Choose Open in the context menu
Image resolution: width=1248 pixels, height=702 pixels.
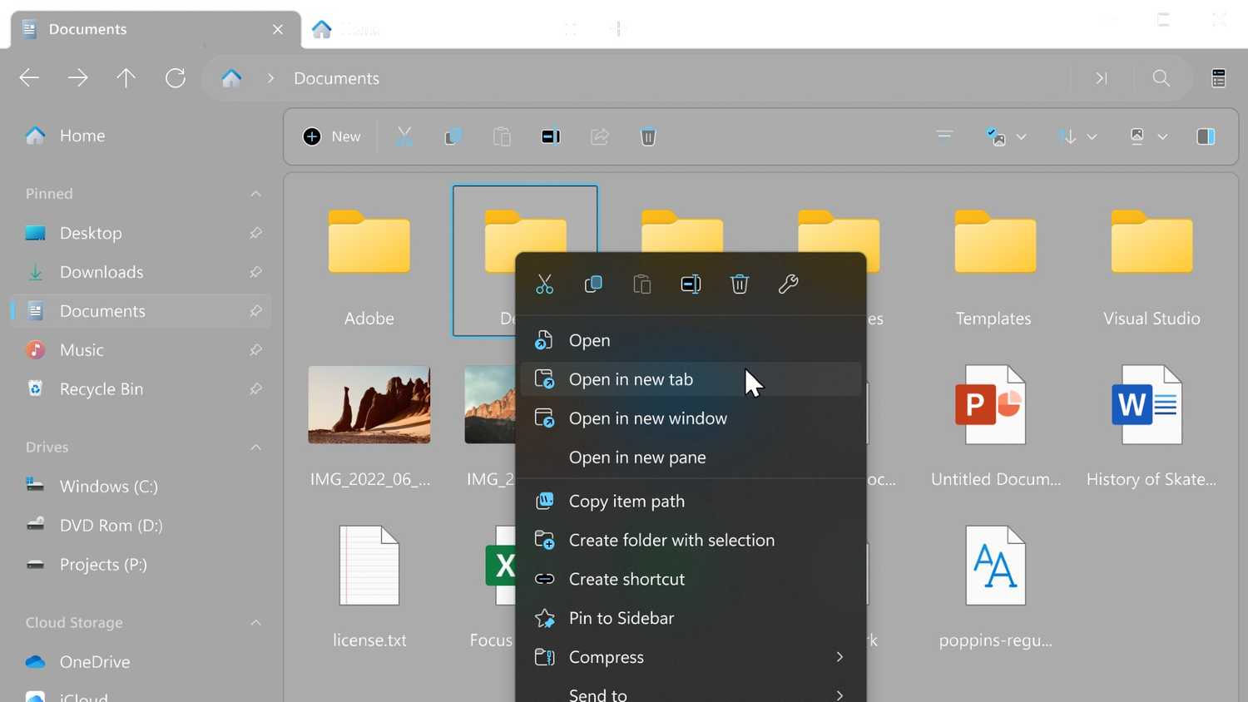tap(691, 340)
